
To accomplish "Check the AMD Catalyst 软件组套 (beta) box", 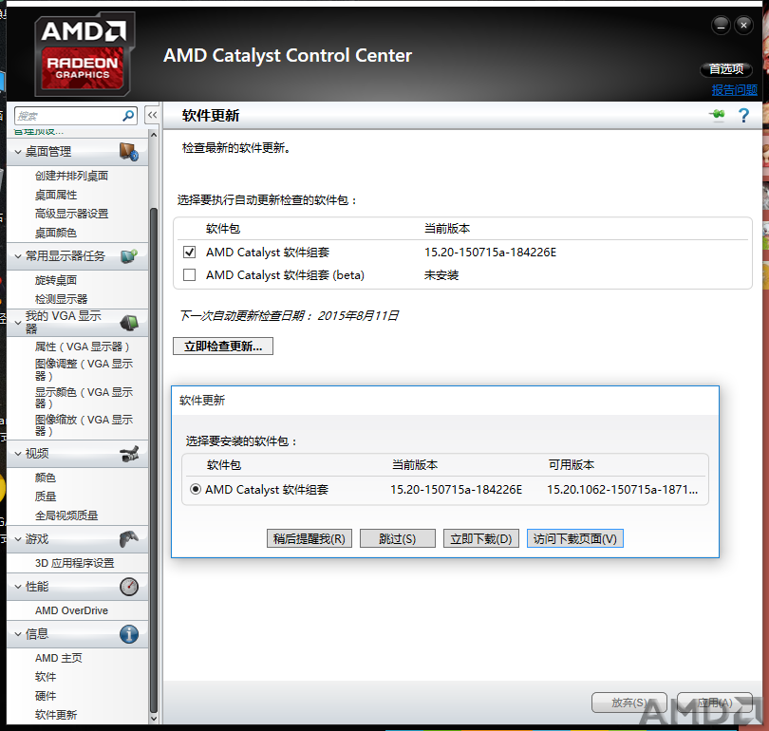I will (189, 274).
